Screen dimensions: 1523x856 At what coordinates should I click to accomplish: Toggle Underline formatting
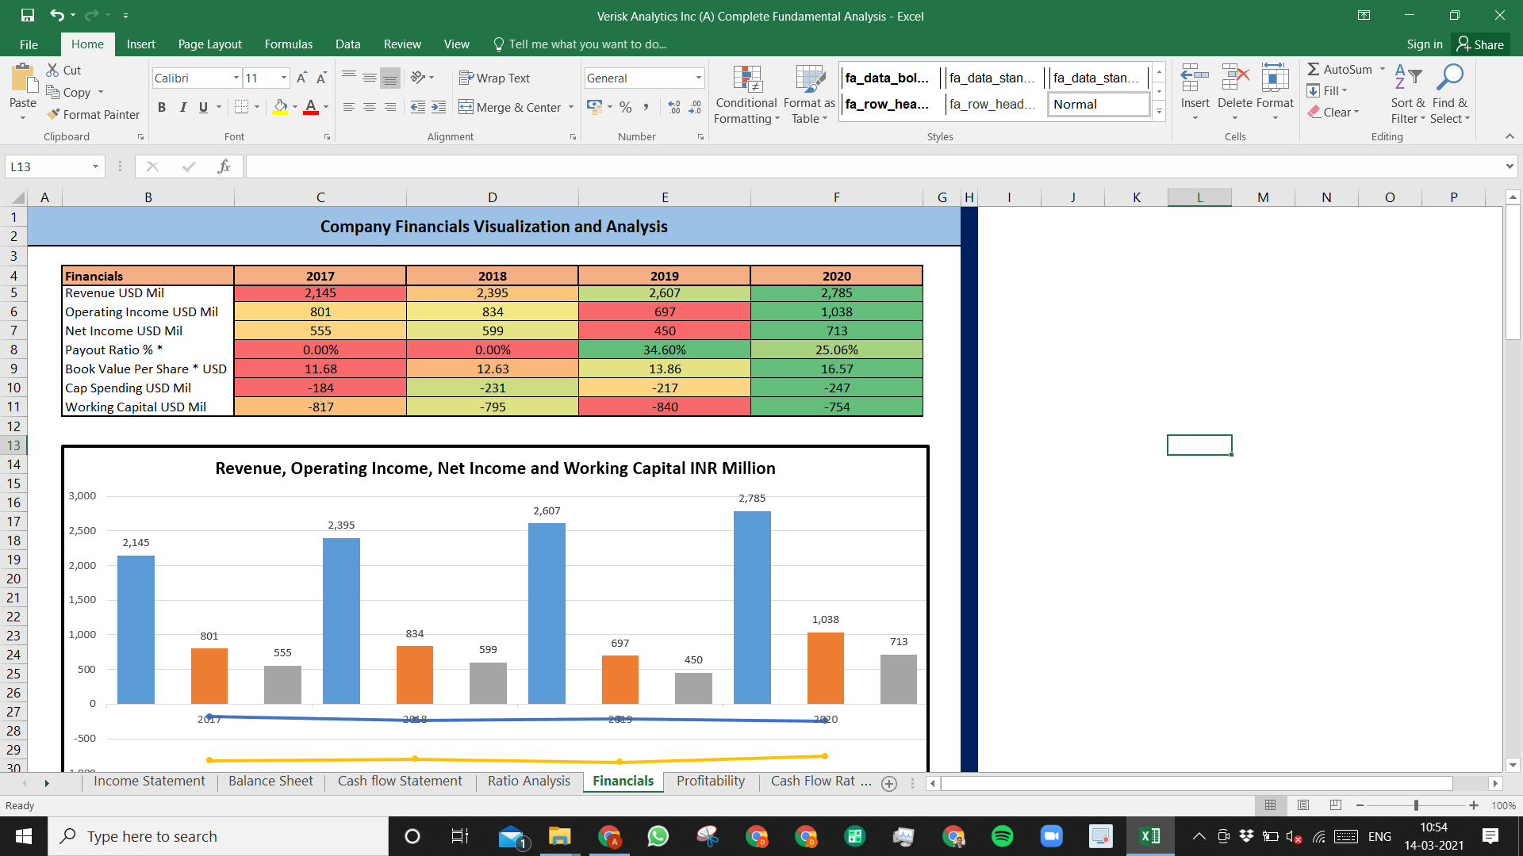pos(203,107)
